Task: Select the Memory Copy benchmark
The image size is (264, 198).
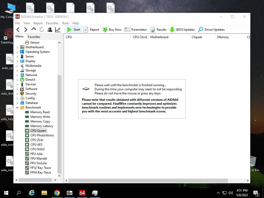Action: coord(38,121)
